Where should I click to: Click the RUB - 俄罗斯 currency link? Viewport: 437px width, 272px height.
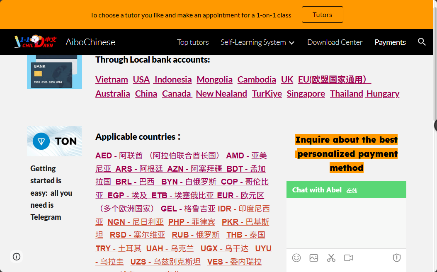pyautogui.click(x=196, y=235)
